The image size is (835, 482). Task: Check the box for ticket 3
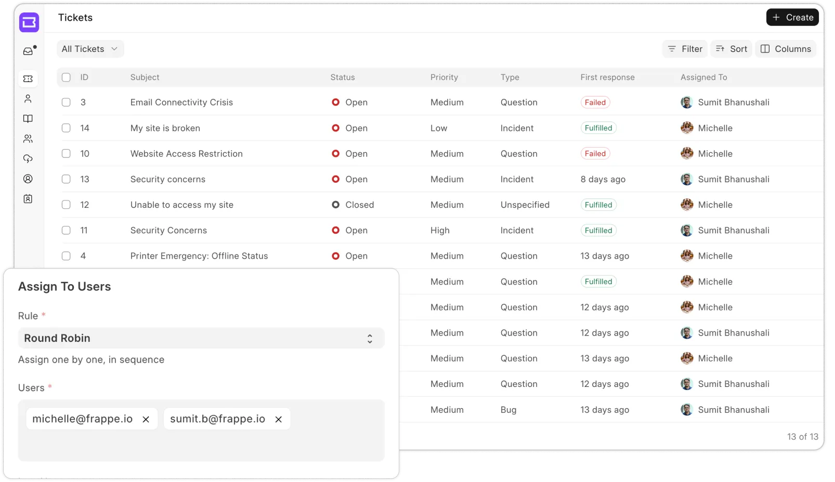click(66, 102)
